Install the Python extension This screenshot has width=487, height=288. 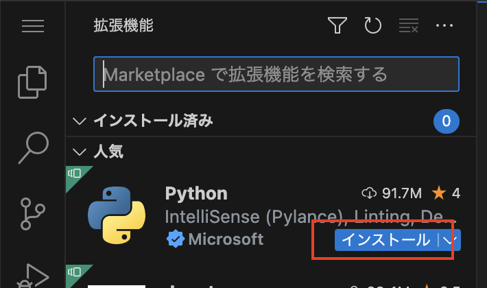click(386, 240)
